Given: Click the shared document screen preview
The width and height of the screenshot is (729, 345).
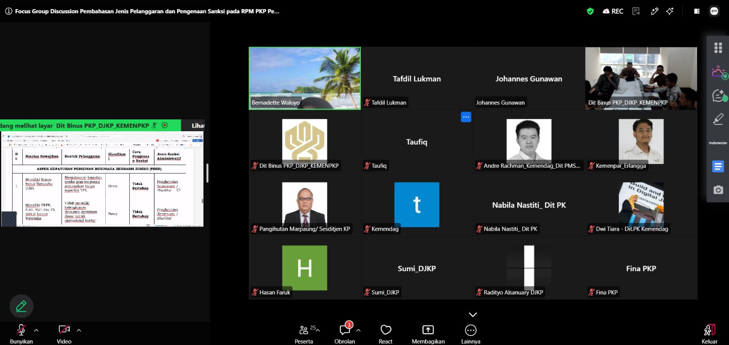Looking at the screenshot, I should coord(102,179).
